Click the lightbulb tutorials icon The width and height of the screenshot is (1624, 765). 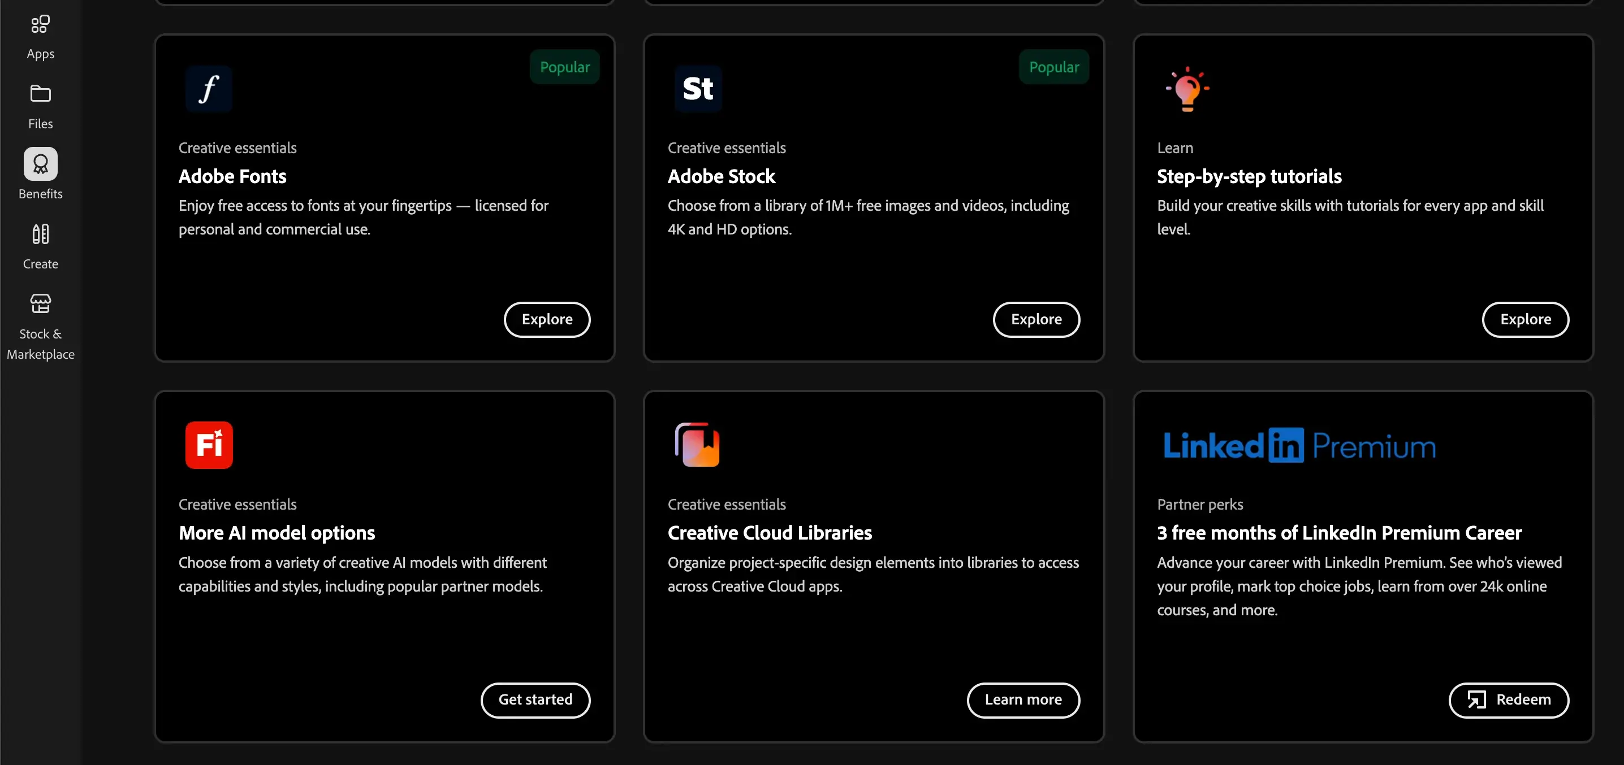(x=1187, y=89)
